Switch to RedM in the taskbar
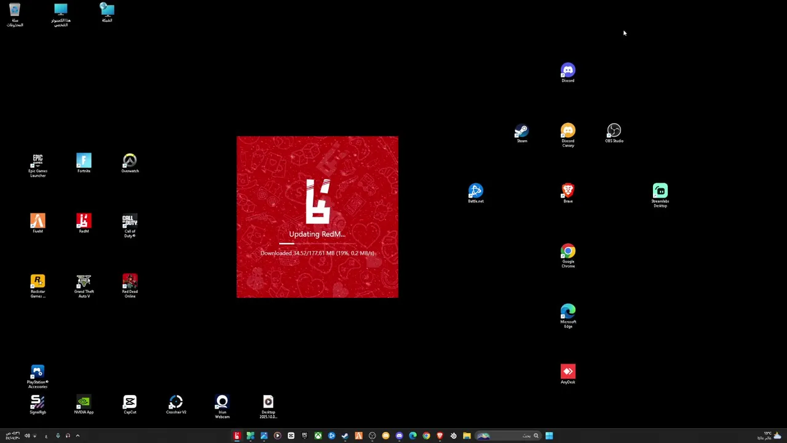This screenshot has width=787, height=443. tap(237, 436)
